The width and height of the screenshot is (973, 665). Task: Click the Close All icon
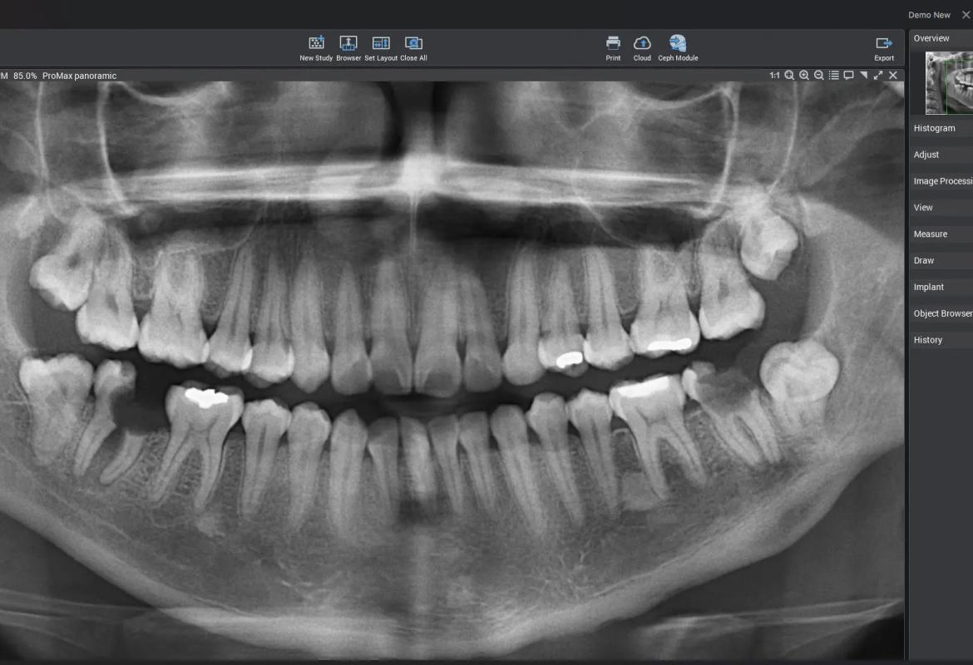[413, 42]
